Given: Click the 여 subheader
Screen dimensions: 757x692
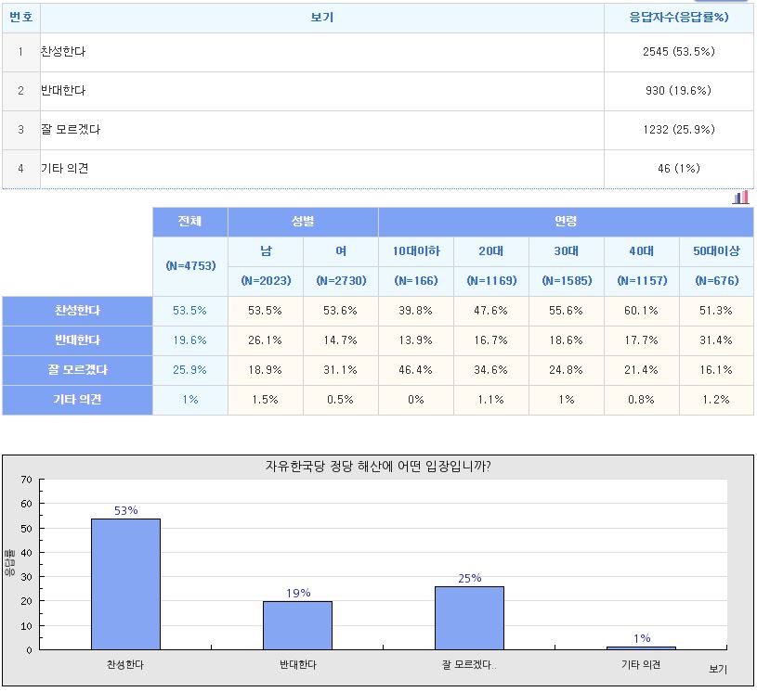Looking at the screenshot, I should 341,251.
